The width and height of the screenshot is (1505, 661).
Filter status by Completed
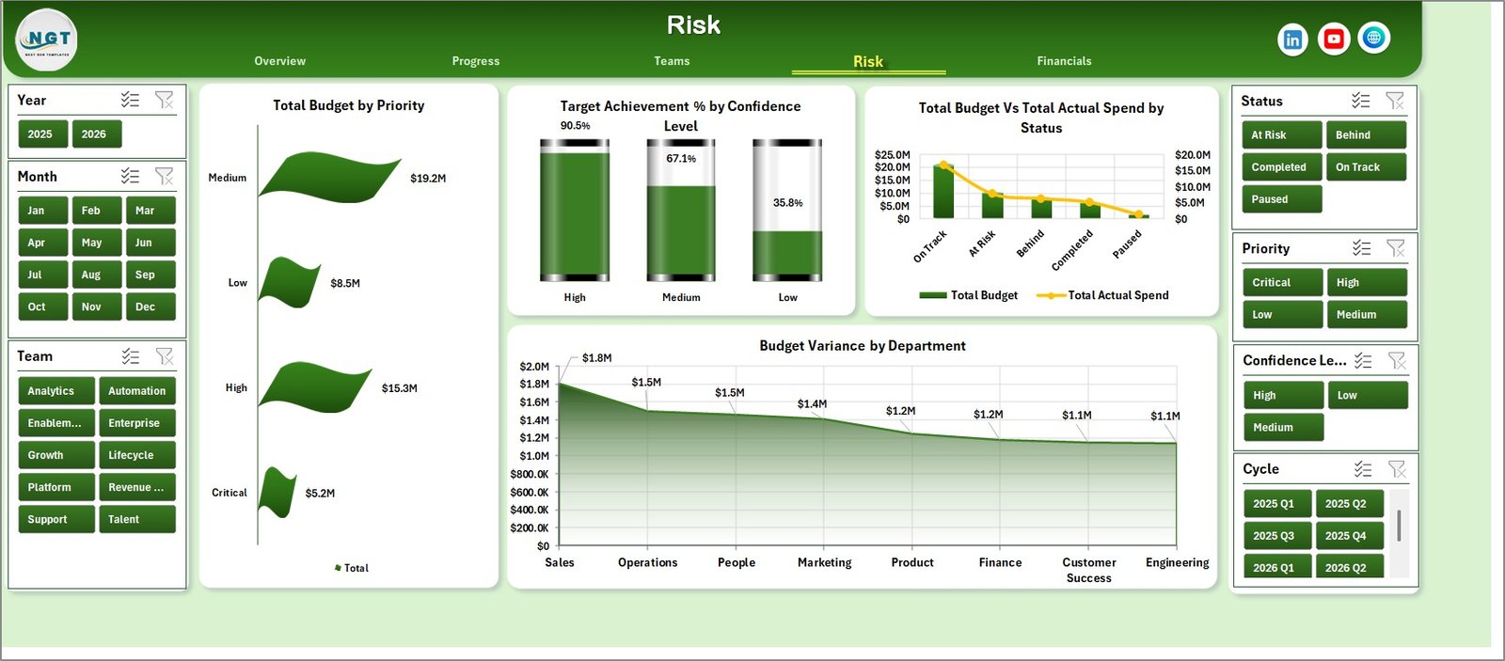(x=1281, y=167)
